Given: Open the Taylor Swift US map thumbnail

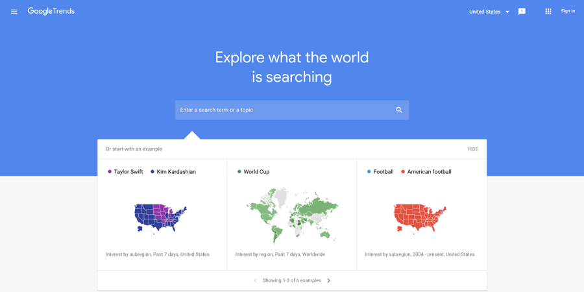Looking at the screenshot, I should coord(160,219).
